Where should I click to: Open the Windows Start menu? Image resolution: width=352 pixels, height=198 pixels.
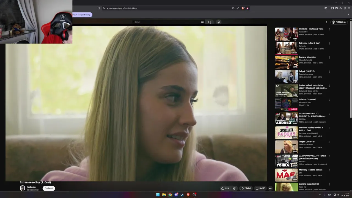(158, 195)
